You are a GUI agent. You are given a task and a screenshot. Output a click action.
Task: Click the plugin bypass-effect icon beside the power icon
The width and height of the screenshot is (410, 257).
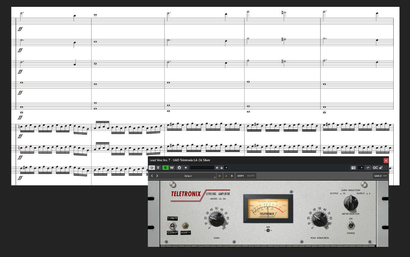coord(158,168)
